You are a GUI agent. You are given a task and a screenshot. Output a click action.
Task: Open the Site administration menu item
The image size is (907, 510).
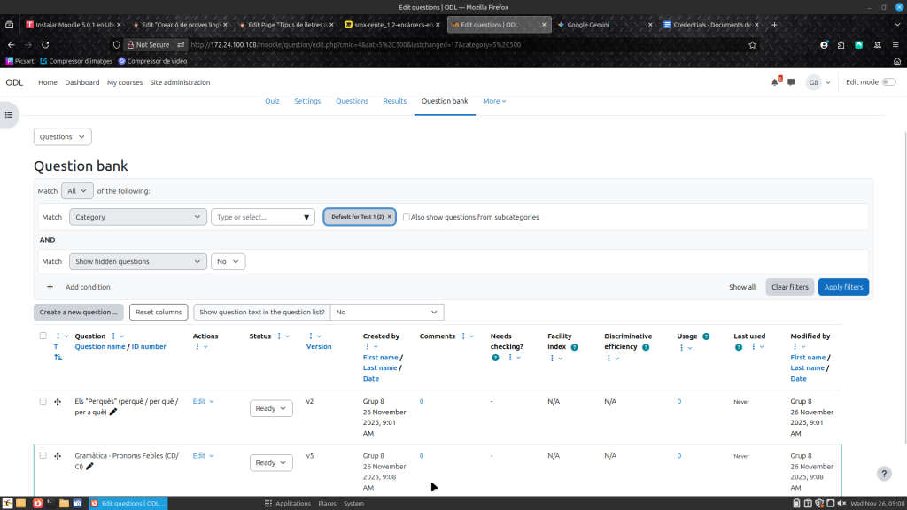180,82
